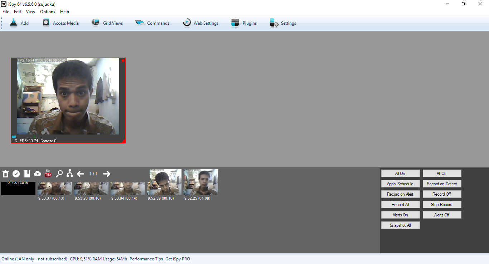The height and width of the screenshot is (264, 489).
Task: Turn Alerts Off for all cameras
Action: [x=442, y=215]
